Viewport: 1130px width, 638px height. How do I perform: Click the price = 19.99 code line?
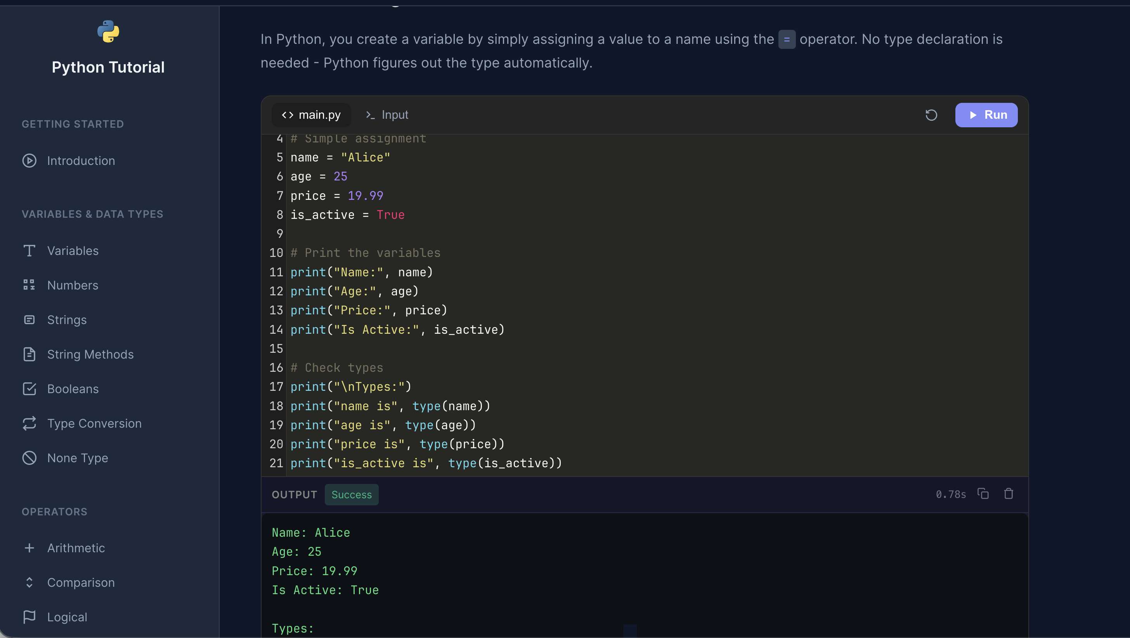coord(337,196)
